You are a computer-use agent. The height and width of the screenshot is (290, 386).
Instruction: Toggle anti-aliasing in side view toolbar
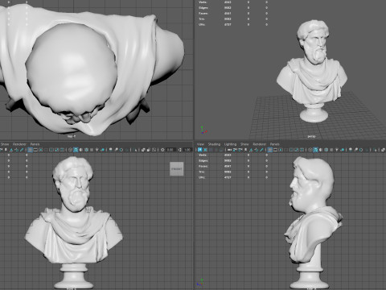361,150
